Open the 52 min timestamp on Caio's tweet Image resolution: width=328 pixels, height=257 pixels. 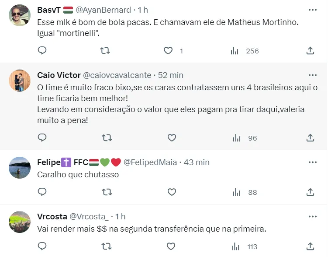(x=171, y=75)
